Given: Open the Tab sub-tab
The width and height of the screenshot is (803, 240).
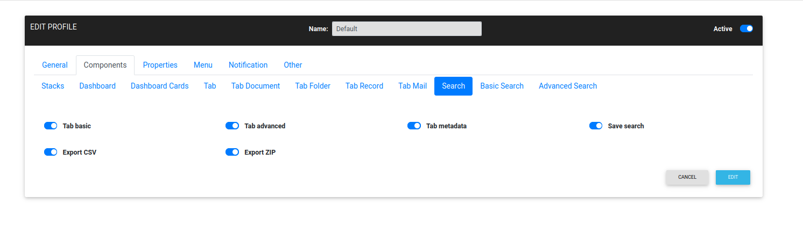Looking at the screenshot, I should coord(210,86).
